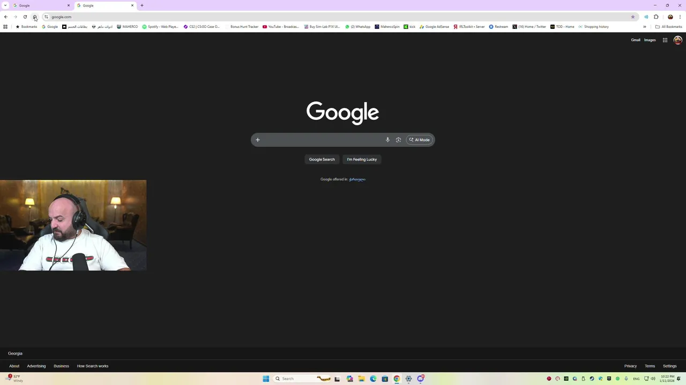Open the Google bookmark
Image resolution: width=686 pixels, height=385 pixels.
pyautogui.click(x=50, y=27)
